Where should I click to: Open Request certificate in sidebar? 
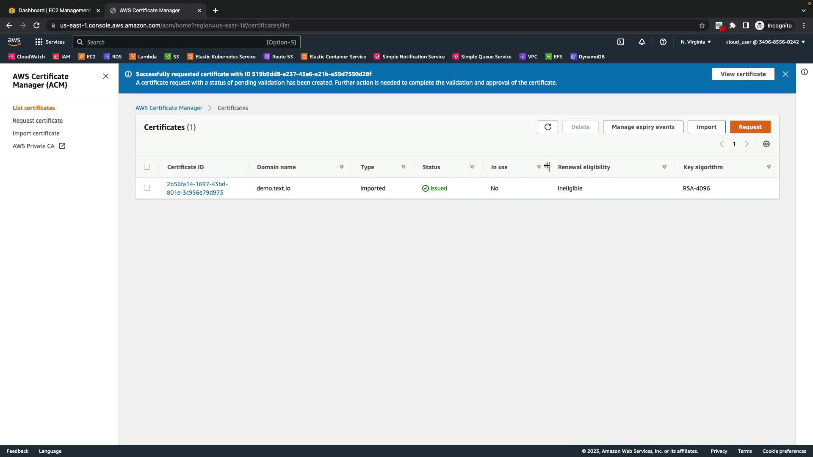38,121
